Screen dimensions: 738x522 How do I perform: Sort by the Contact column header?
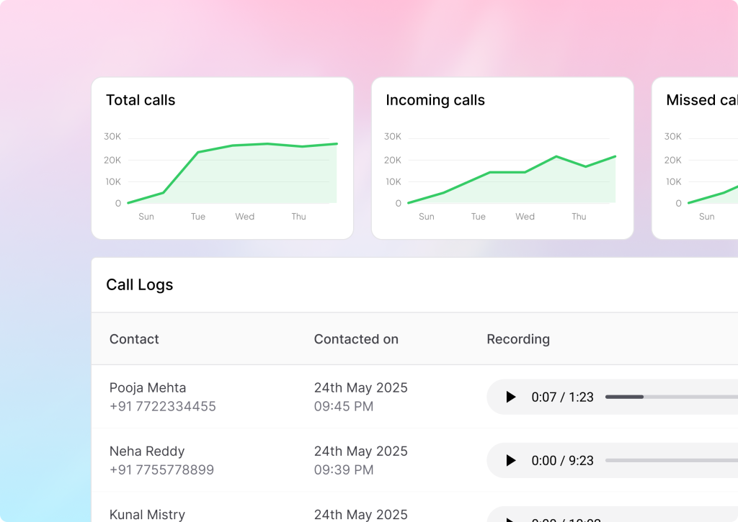[x=134, y=339]
